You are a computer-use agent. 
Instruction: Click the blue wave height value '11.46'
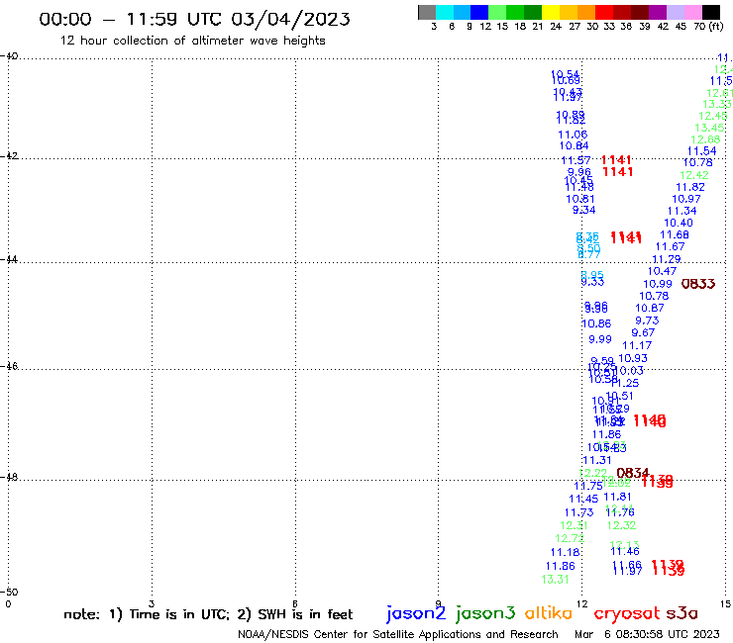point(625,551)
